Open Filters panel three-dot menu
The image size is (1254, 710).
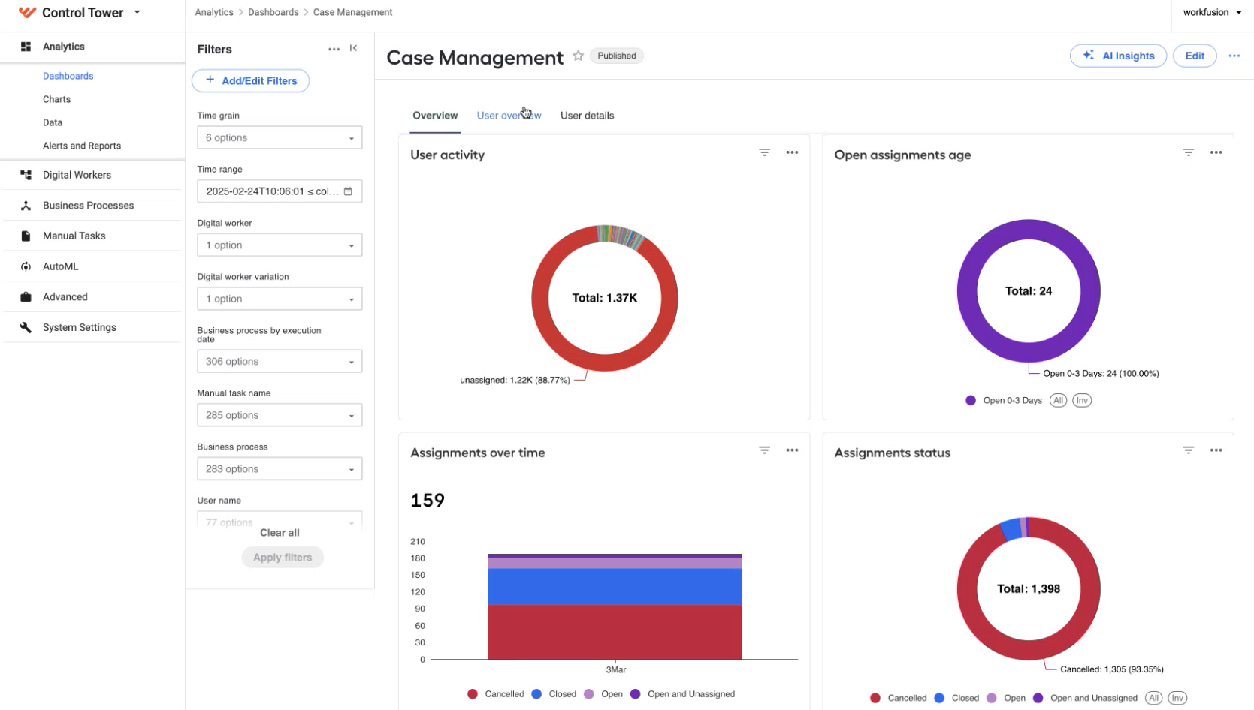click(334, 49)
